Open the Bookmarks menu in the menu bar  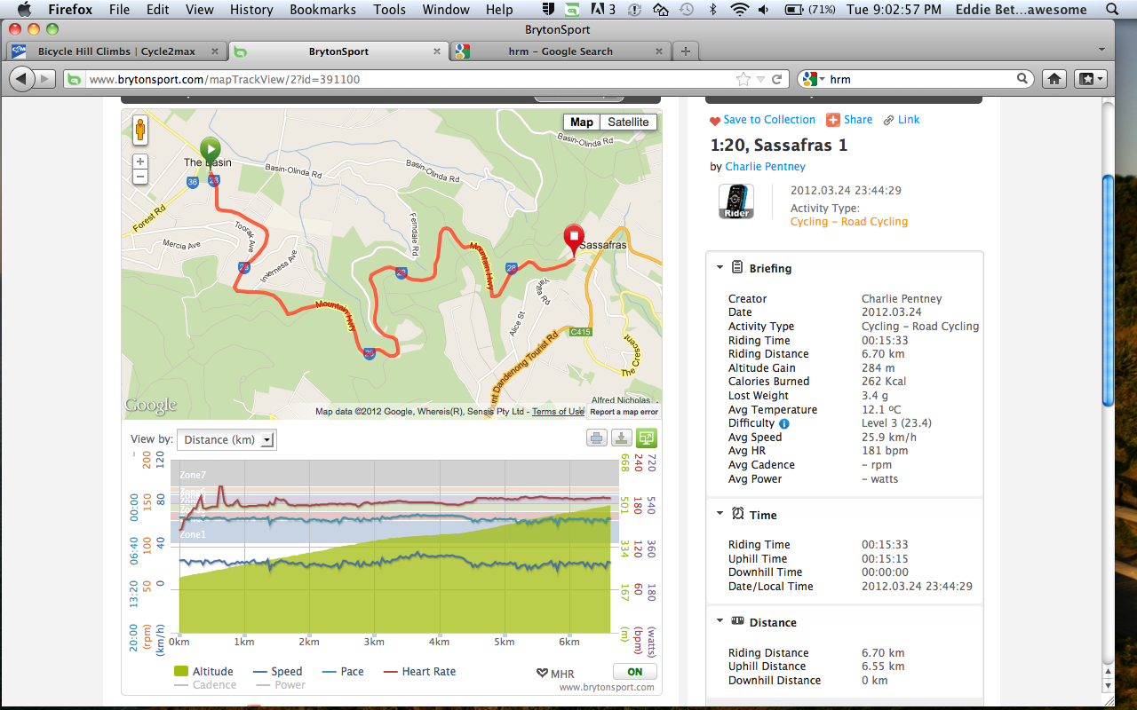pyautogui.click(x=322, y=10)
